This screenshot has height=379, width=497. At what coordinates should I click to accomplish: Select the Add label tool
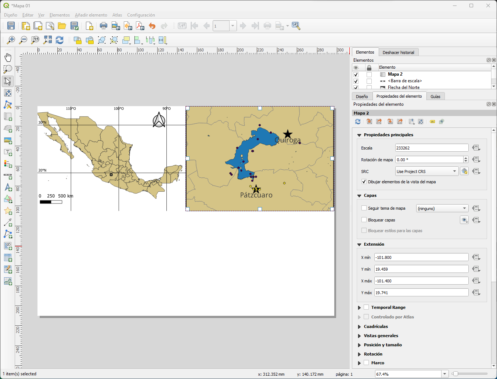[8, 152]
